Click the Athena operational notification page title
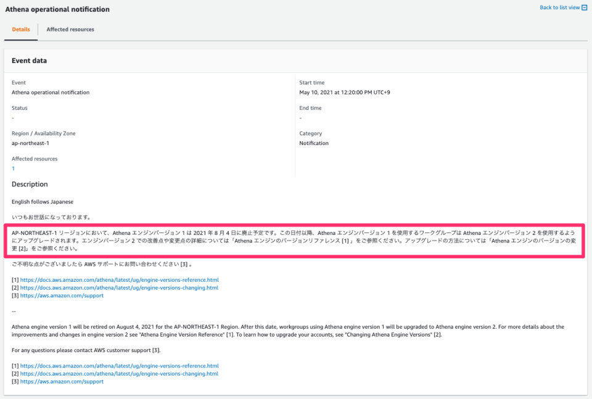This screenshot has height=399, width=592. point(57,9)
